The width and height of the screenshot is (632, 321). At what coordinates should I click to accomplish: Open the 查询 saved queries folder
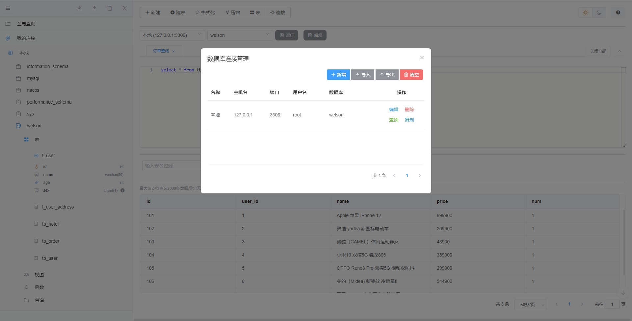point(39,300)
